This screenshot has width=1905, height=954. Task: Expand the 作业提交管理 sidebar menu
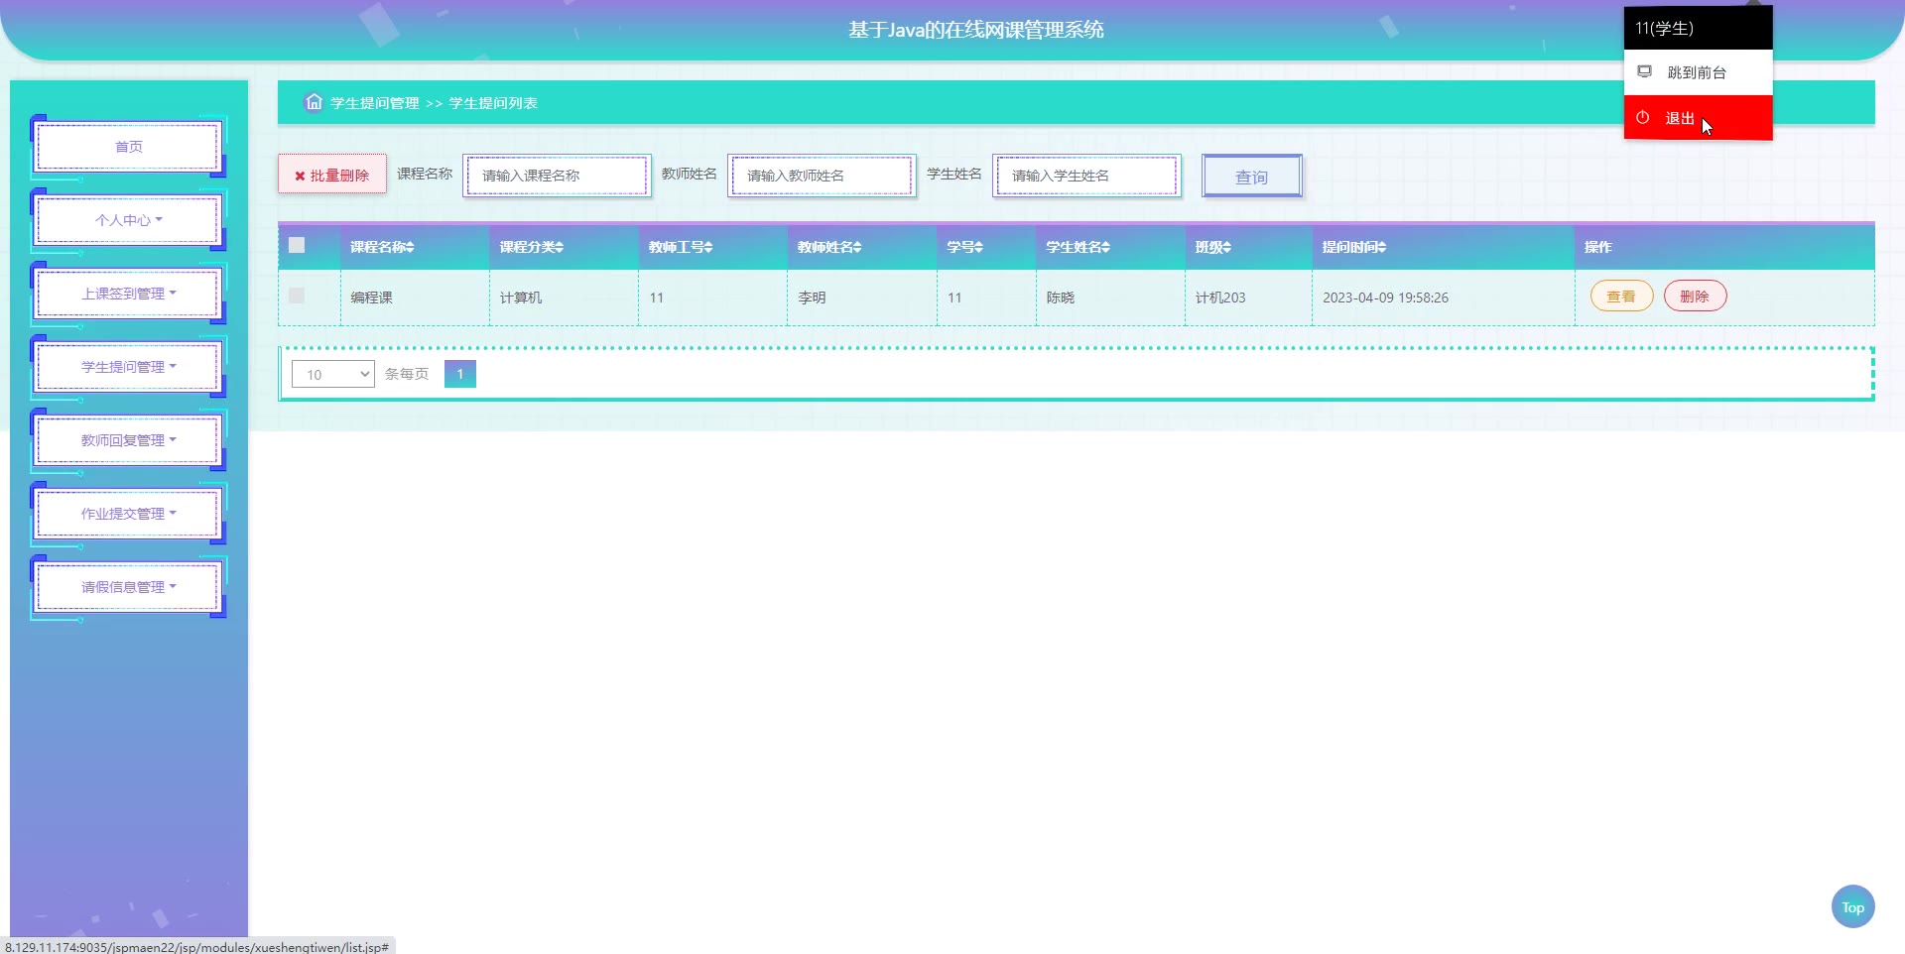[128, 514]
